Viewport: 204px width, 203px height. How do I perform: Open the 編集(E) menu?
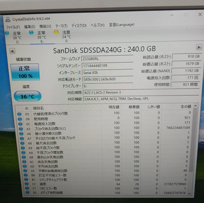coord(30,27)
